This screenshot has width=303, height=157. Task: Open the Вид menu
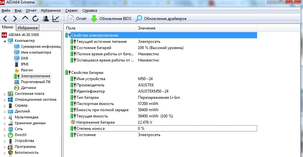tap(18, 10)
